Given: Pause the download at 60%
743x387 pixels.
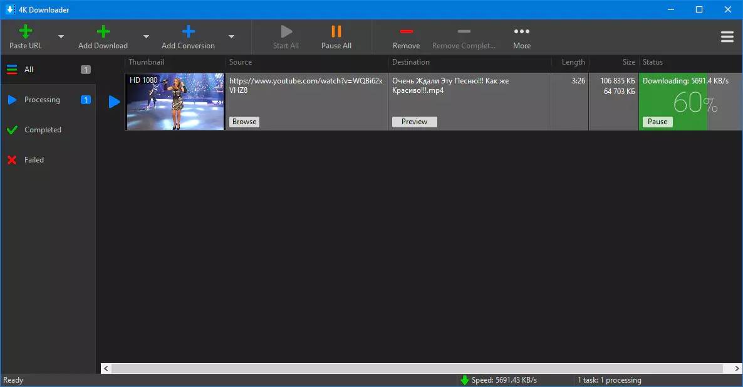Looking at the screenshot, I should point(657,122).
